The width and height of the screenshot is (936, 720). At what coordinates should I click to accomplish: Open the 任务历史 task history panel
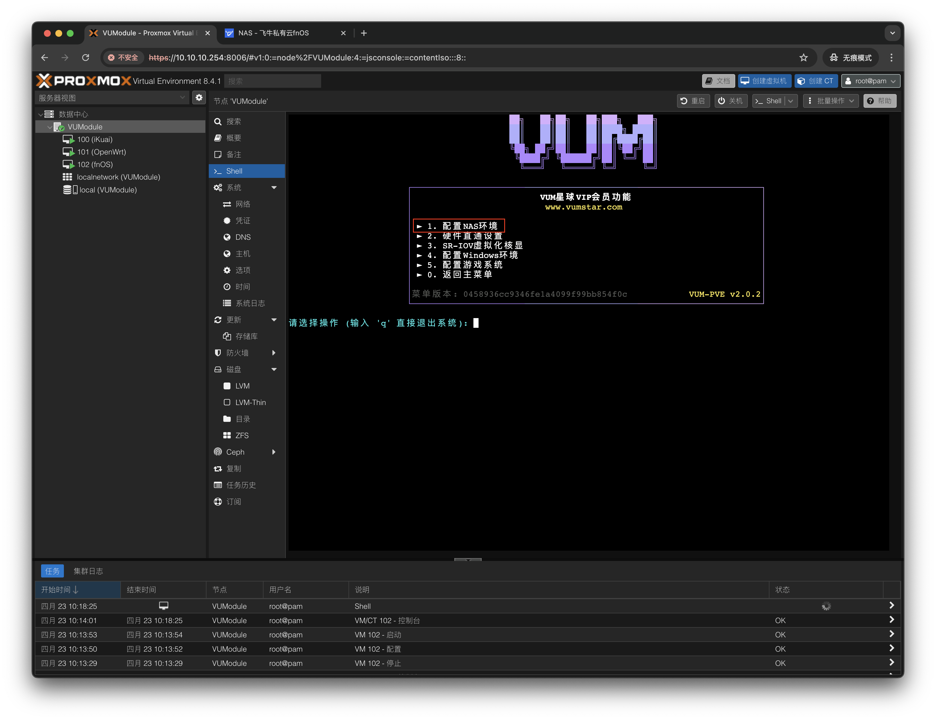click(x=242, y=485)
